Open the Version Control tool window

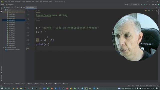tap(8, 84)
